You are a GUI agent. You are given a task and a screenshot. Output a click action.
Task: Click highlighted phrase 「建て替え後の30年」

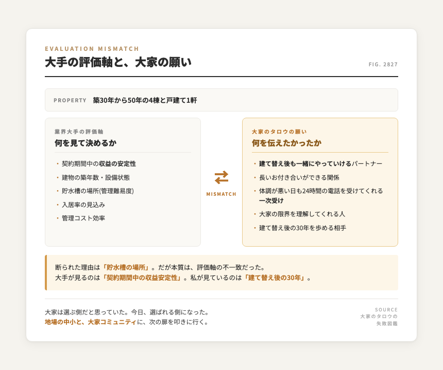tap(276, 278)
